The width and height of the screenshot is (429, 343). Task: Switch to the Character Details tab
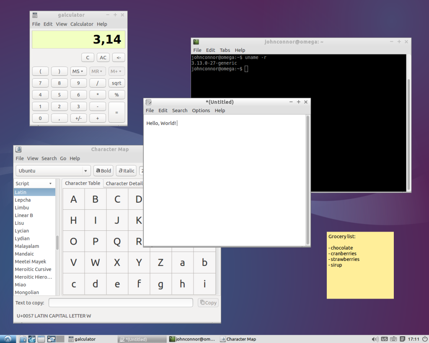(x=124, y=183)
